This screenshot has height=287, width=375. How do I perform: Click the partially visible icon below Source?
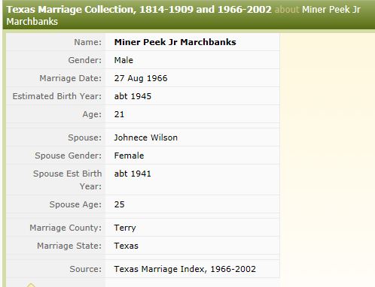coord(31,285)
